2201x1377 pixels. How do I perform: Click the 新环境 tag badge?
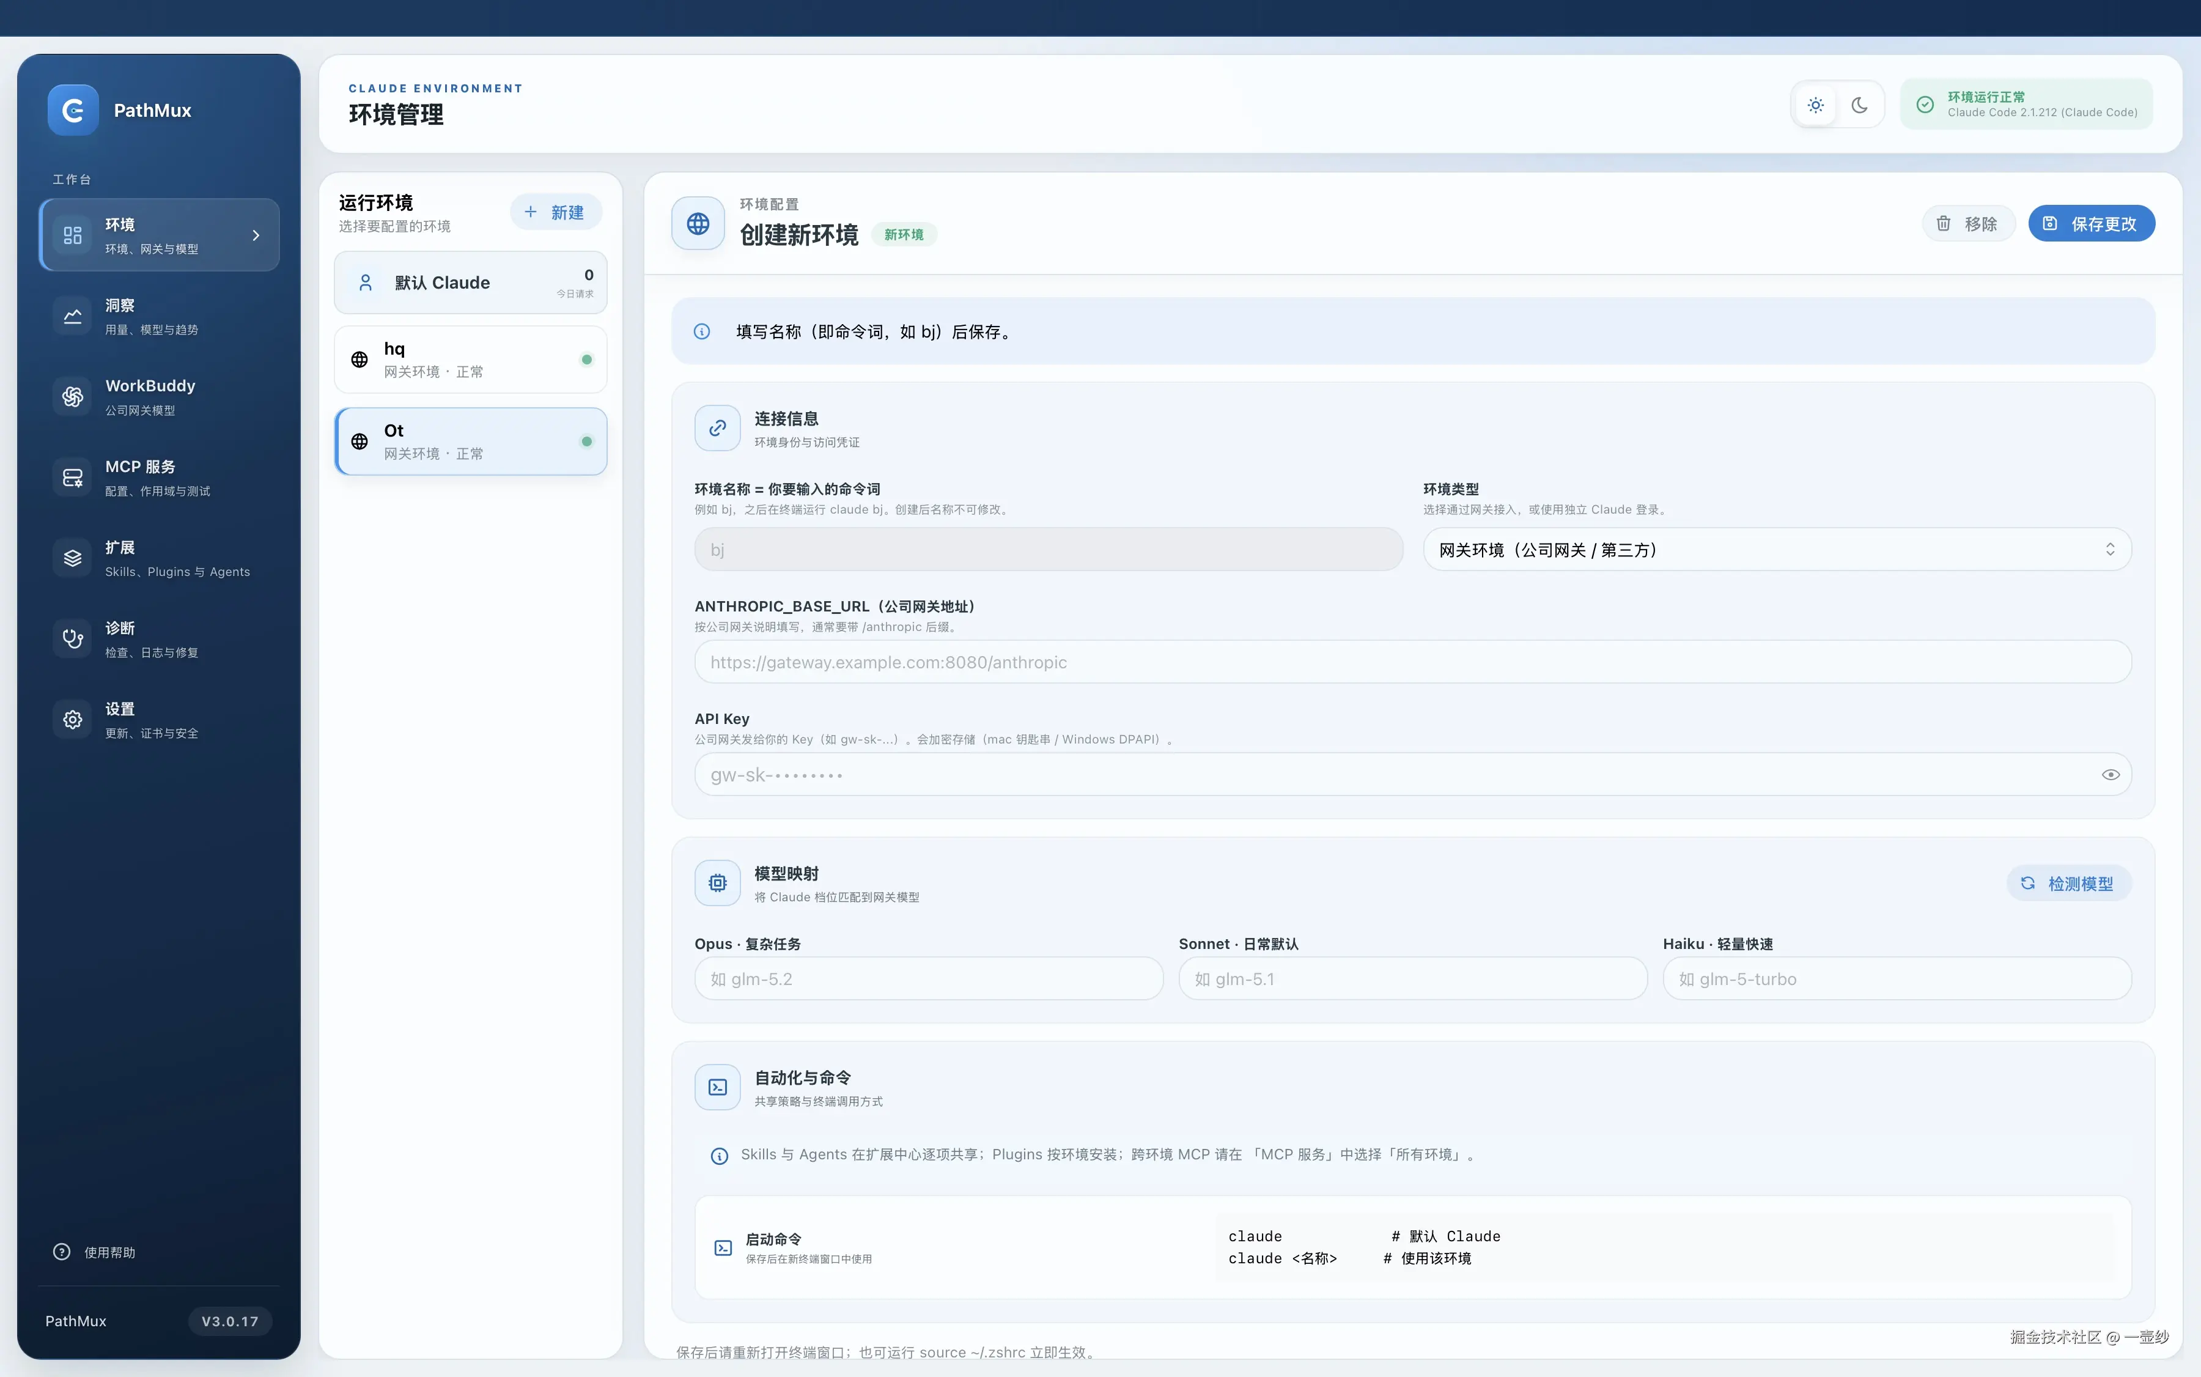coord(904,235)
